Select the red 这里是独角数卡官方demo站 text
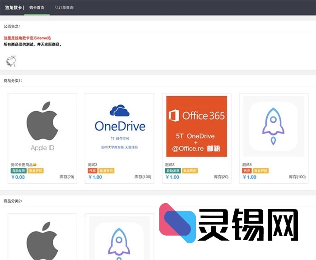 (x=27, y=38)
